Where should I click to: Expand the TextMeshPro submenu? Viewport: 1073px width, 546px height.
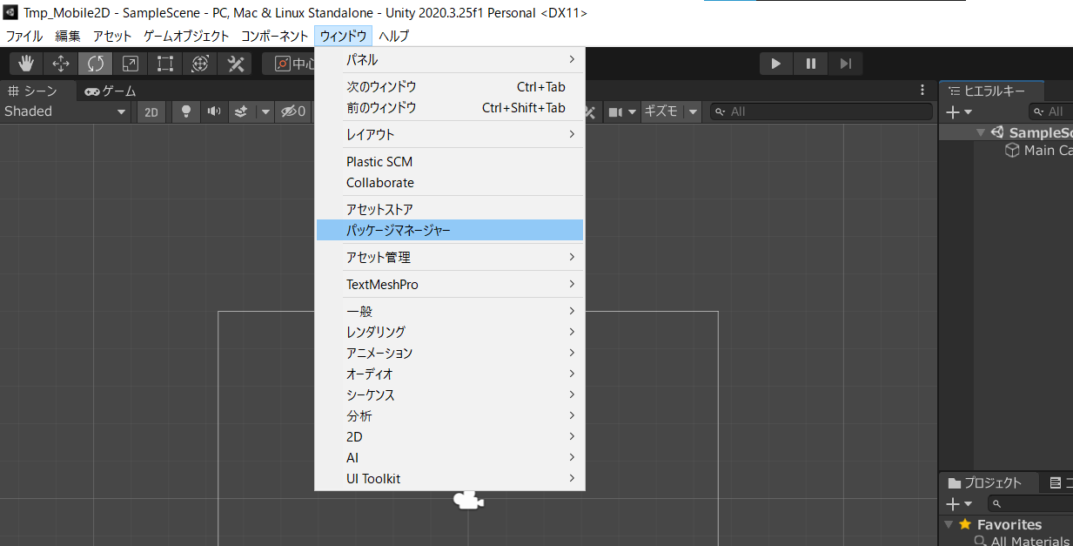450,284
